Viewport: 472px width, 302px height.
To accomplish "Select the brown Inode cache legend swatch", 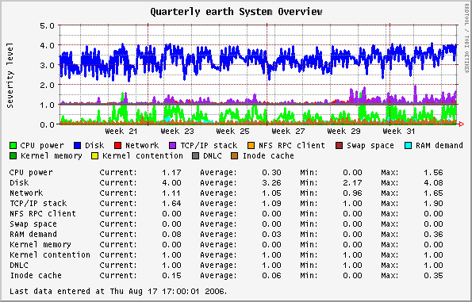I will (x=235, y=156).
